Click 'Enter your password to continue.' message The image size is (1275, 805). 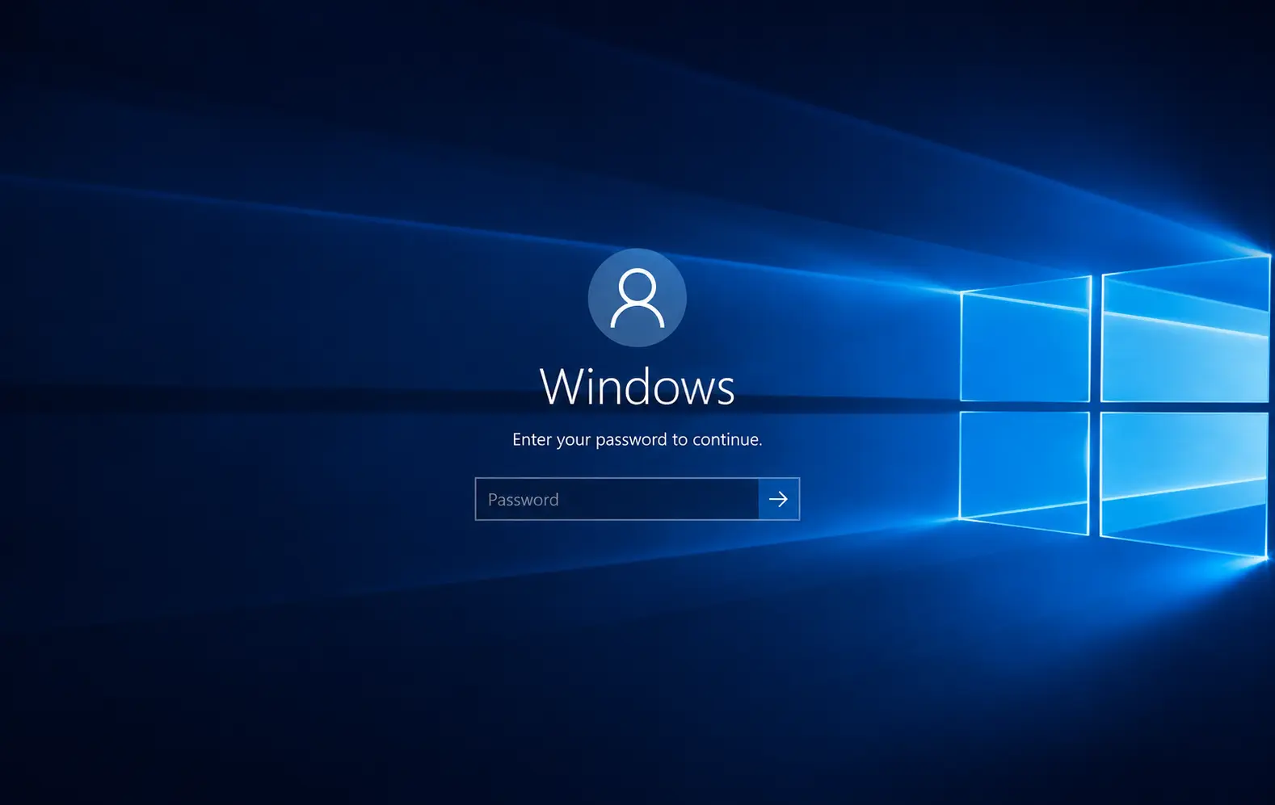[637, 439]
